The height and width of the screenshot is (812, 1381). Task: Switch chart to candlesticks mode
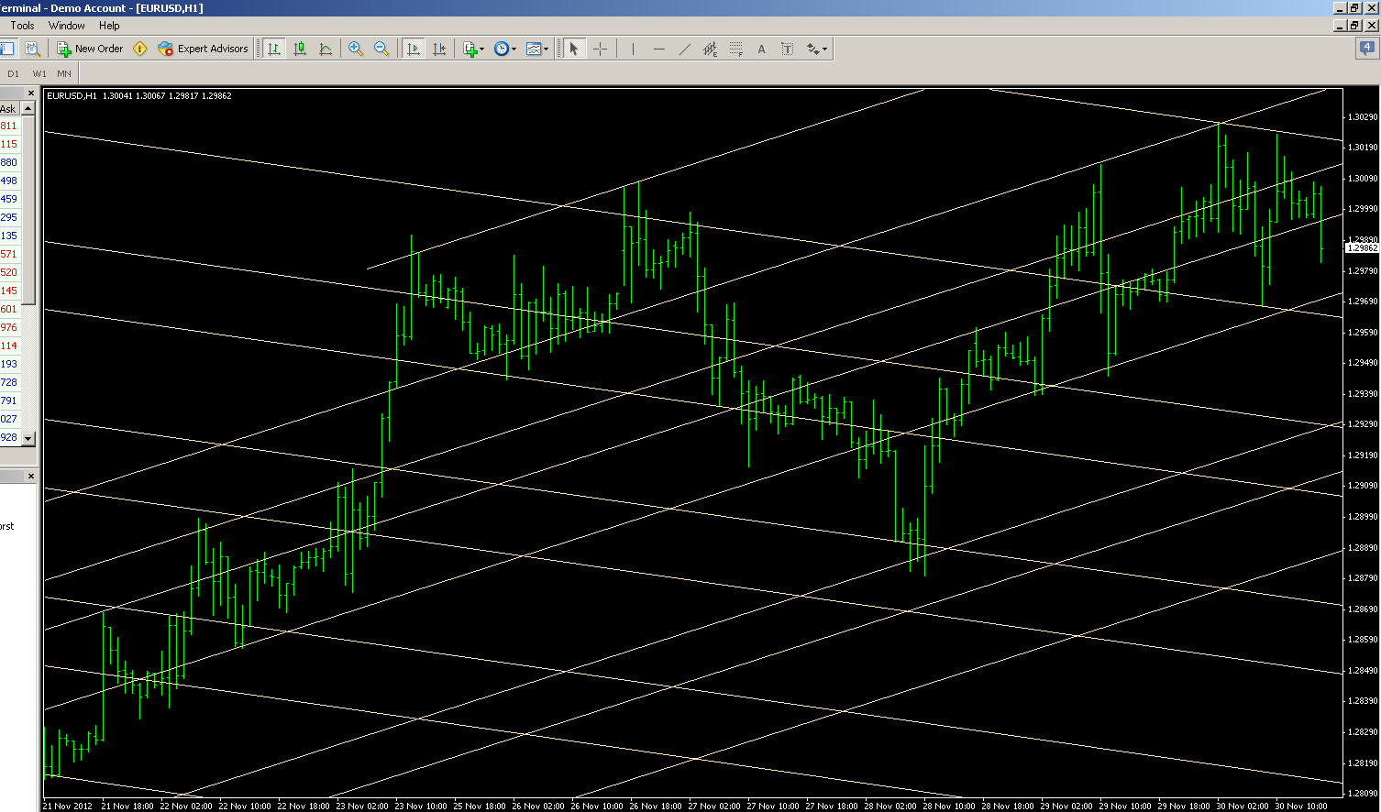pos(300,49)
